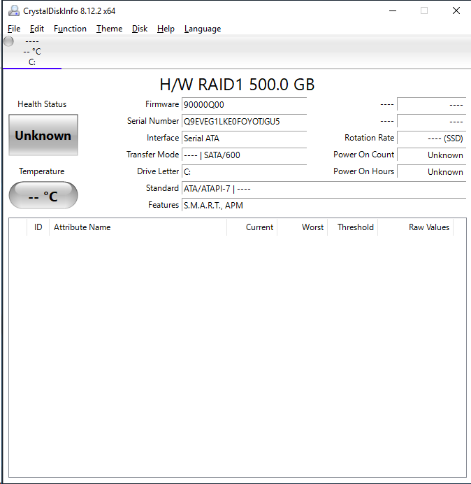Screen dimensions: 471x484
Task: Click the Firmware value field
Action: tap(243, 105)
